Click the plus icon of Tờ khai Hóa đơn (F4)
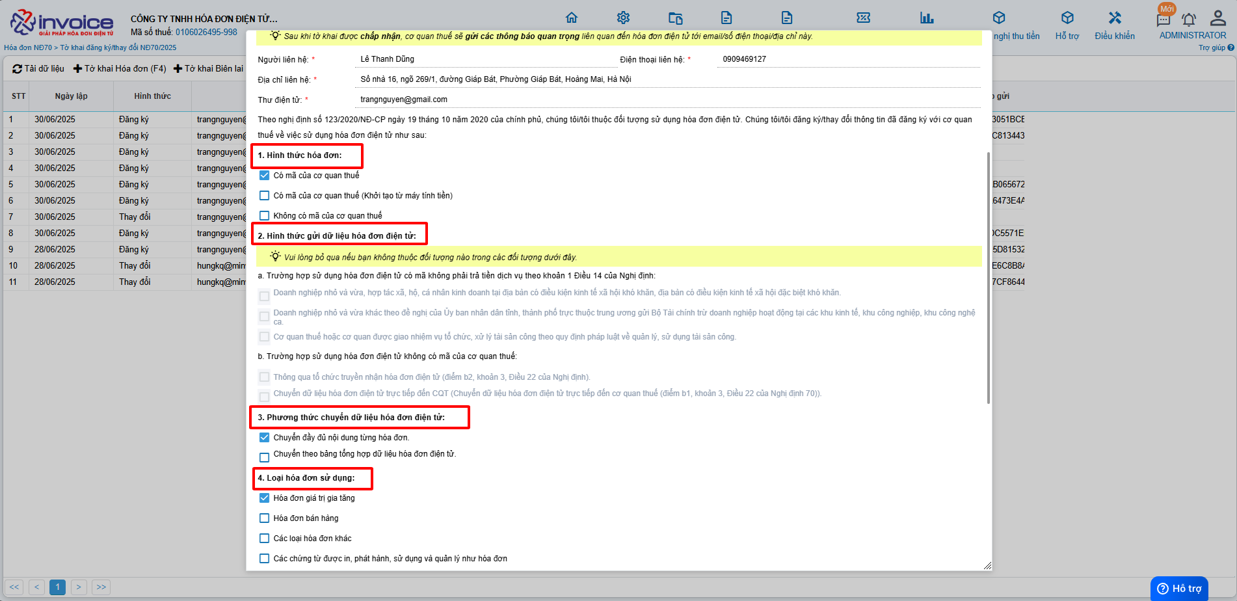 click(x=77, y=69)
